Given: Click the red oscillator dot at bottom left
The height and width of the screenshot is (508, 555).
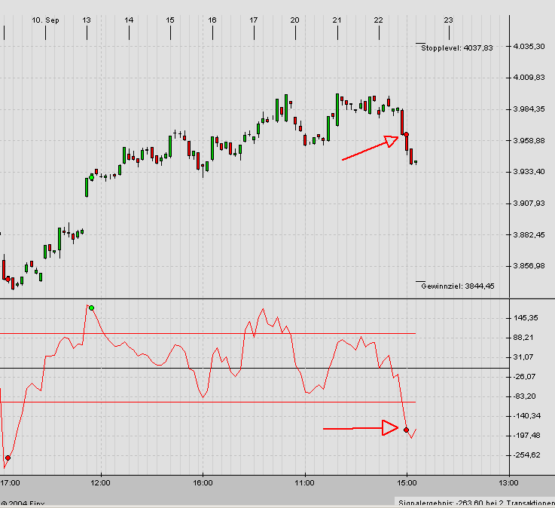Looking at the screenshot, I should pos(8,458).
